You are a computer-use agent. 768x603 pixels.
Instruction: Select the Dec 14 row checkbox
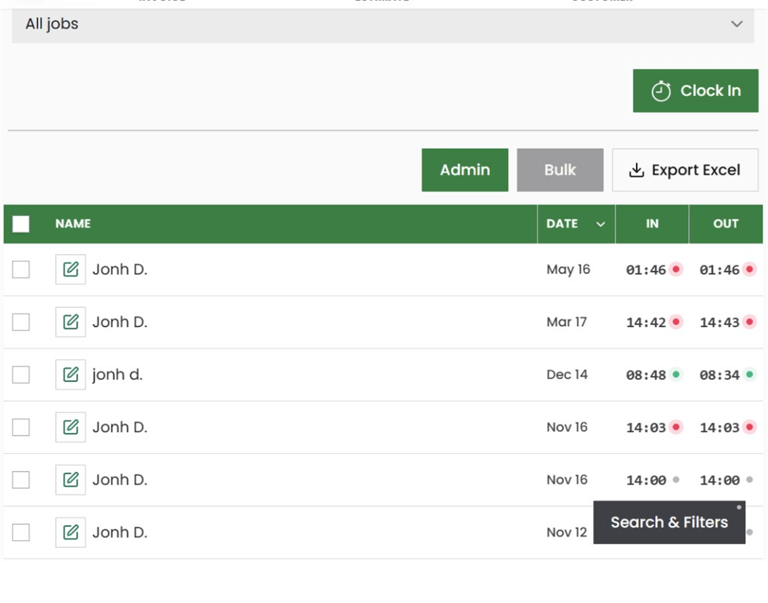pyautogui.click(x=21, y=375)
